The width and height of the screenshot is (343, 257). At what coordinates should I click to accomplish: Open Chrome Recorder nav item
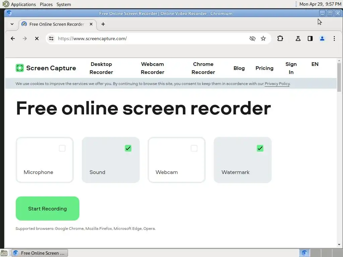pyautogui.click(x=203, y=68)
